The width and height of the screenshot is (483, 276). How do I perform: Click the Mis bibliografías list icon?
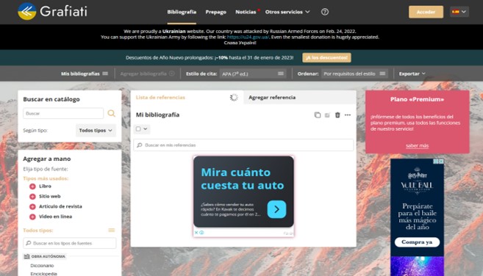[105, 73]
